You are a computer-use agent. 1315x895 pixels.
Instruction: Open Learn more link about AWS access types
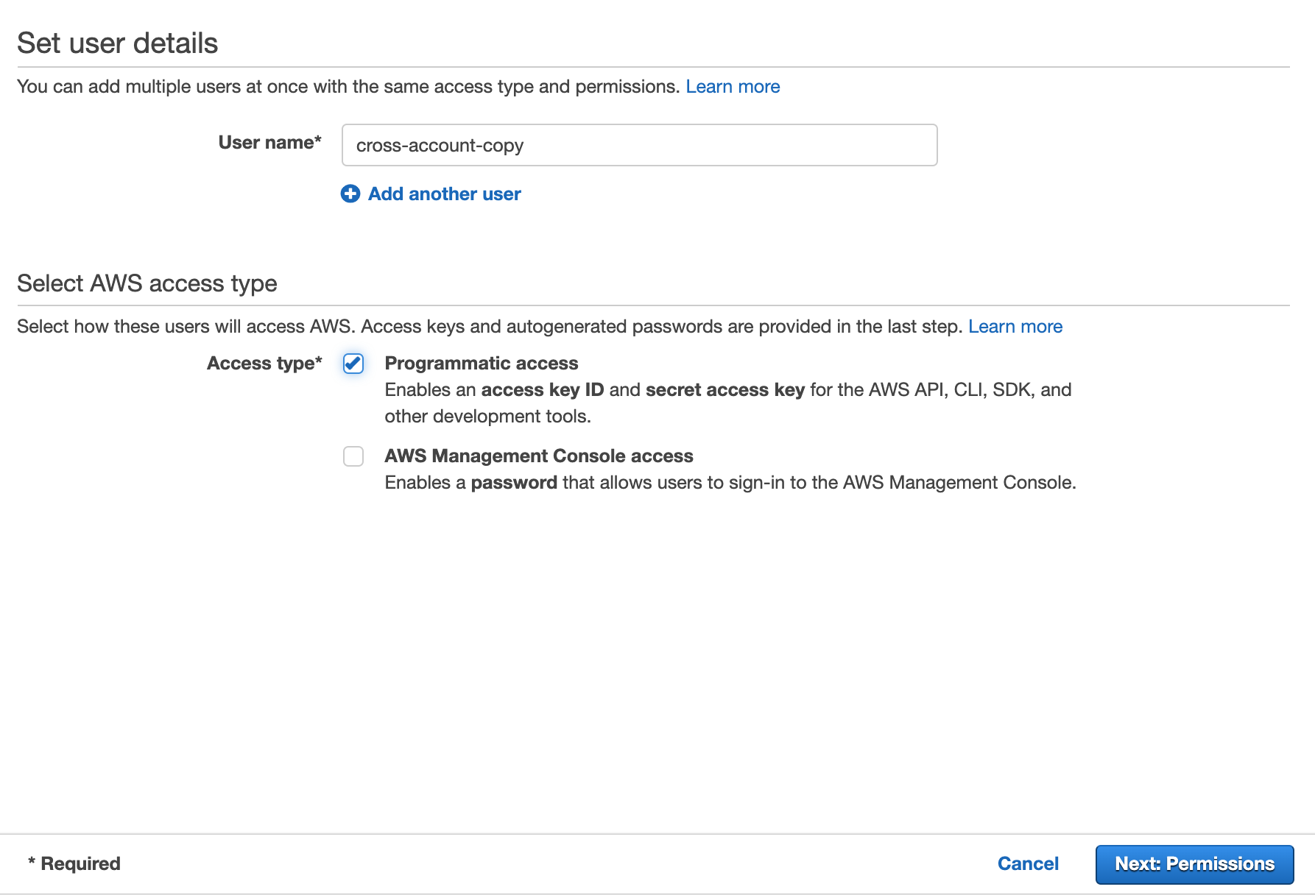point(1015,327)
